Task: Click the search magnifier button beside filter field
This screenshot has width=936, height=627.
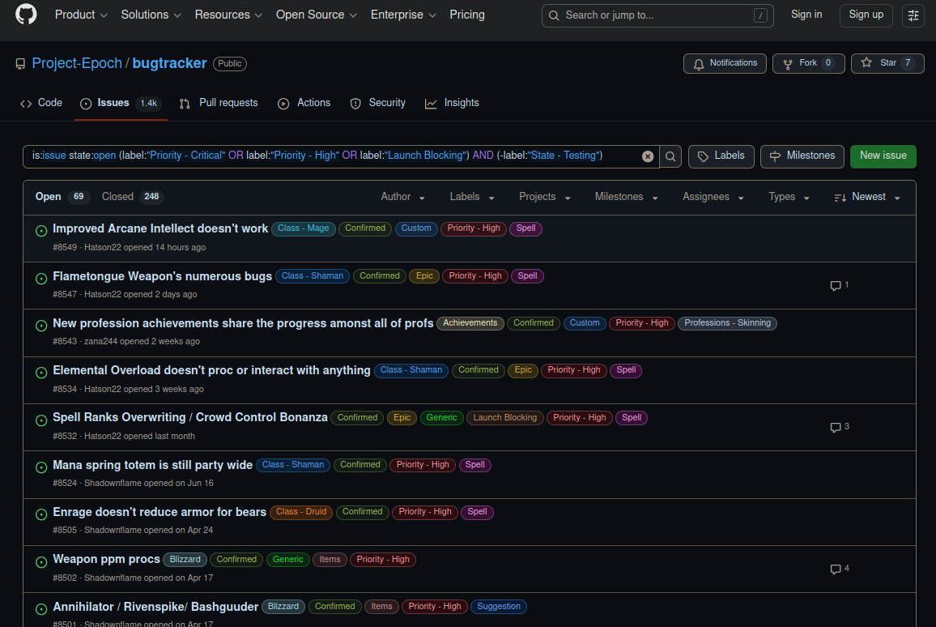Action: pyautogui.click(x=670, y=156)
